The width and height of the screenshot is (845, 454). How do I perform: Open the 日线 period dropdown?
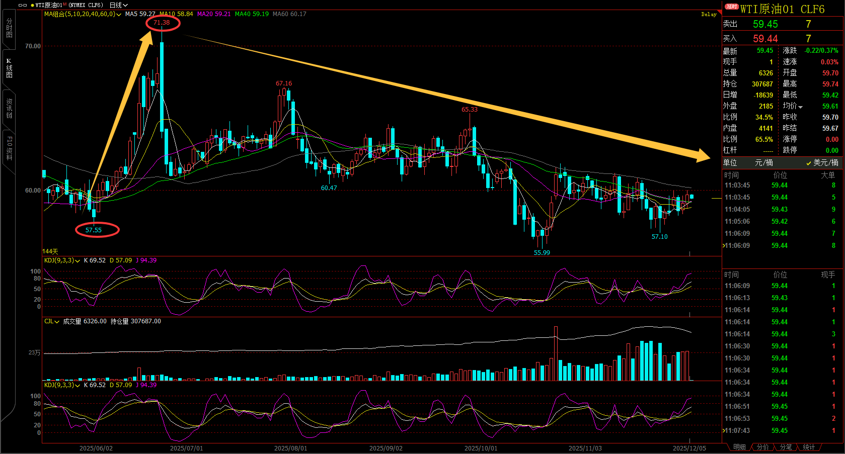(x=118, y=5)
